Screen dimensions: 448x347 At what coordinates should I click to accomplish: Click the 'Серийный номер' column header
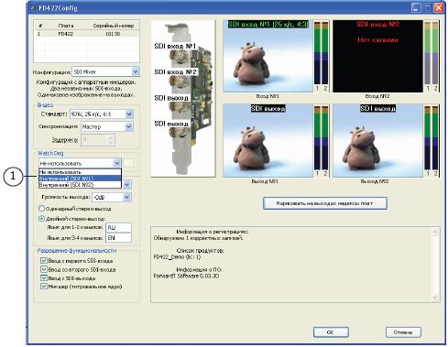114,26
